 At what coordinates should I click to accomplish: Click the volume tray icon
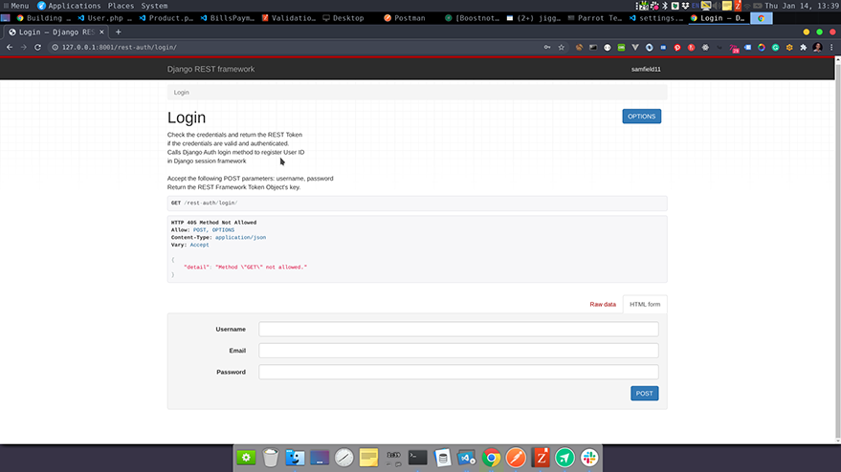point(717,6)
